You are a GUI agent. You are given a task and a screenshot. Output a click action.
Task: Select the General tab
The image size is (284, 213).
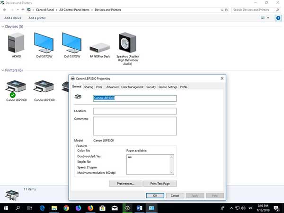tap(77, 87)
